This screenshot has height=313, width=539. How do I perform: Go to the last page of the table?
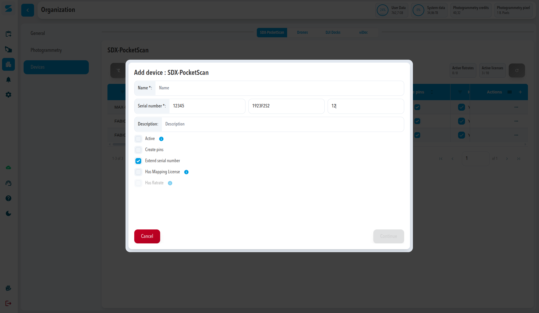click(519, 159)
